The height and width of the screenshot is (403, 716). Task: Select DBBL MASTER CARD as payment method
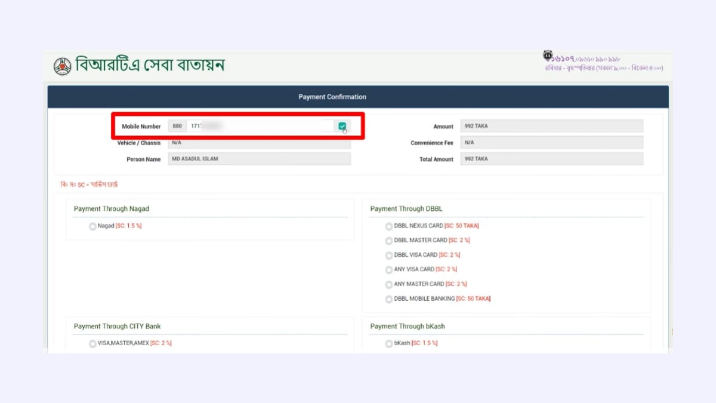(389, 241)
